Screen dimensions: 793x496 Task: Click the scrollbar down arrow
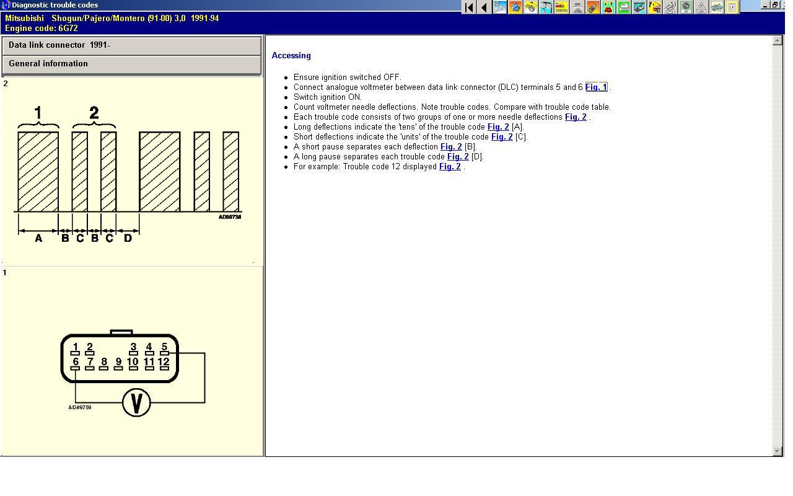click(778, 451)
